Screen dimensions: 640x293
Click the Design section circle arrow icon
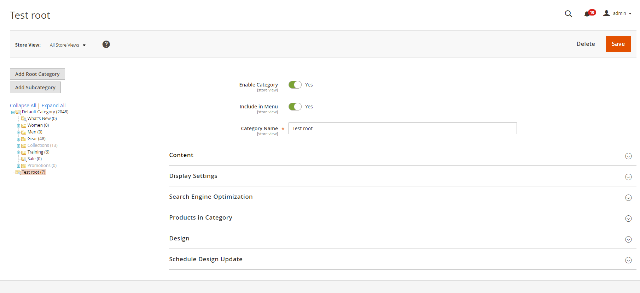point(628,239)
